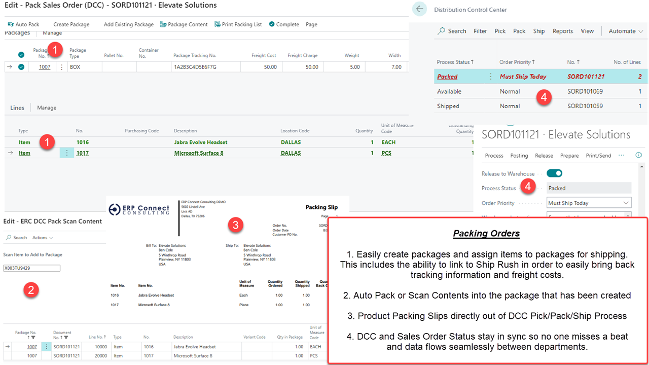Click filter icon on Package No. column header

click(33, 337)
